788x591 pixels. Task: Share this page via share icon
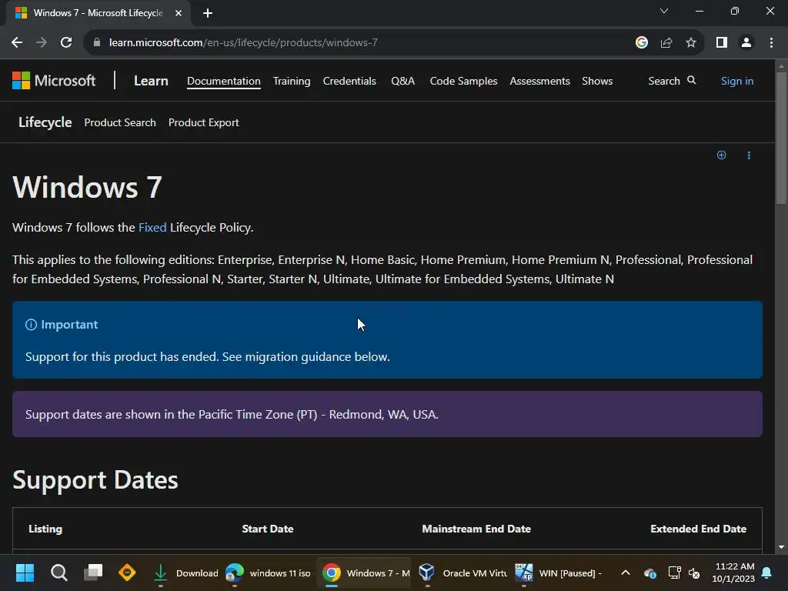[x=666, y=43]
